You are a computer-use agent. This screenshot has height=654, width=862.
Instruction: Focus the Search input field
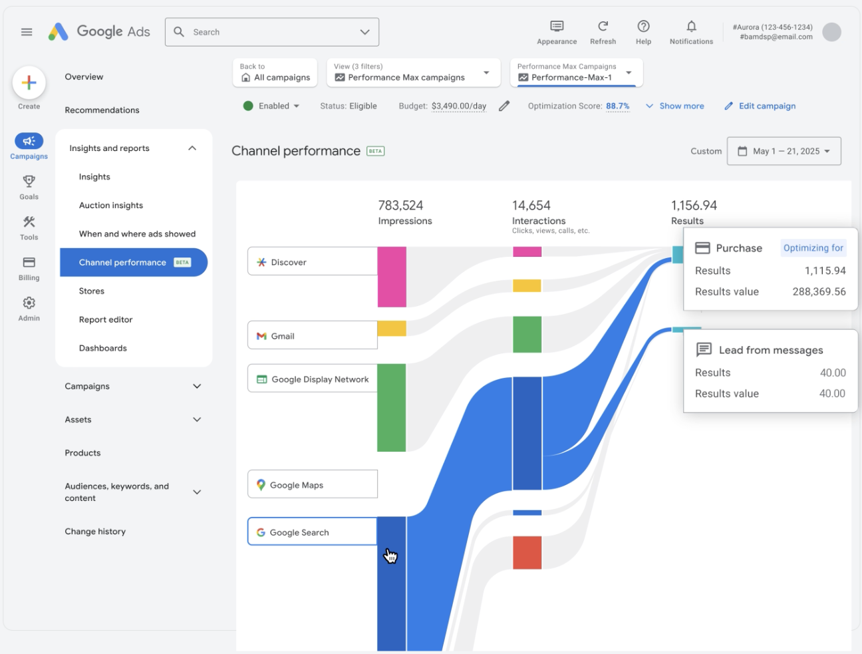coord(273,32)
